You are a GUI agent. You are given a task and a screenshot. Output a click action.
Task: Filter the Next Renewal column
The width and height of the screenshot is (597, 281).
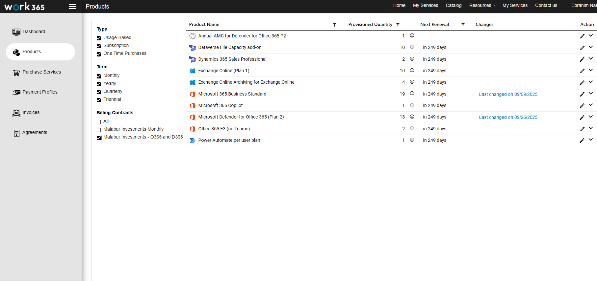pyautogui.click(x=463, y=25)
